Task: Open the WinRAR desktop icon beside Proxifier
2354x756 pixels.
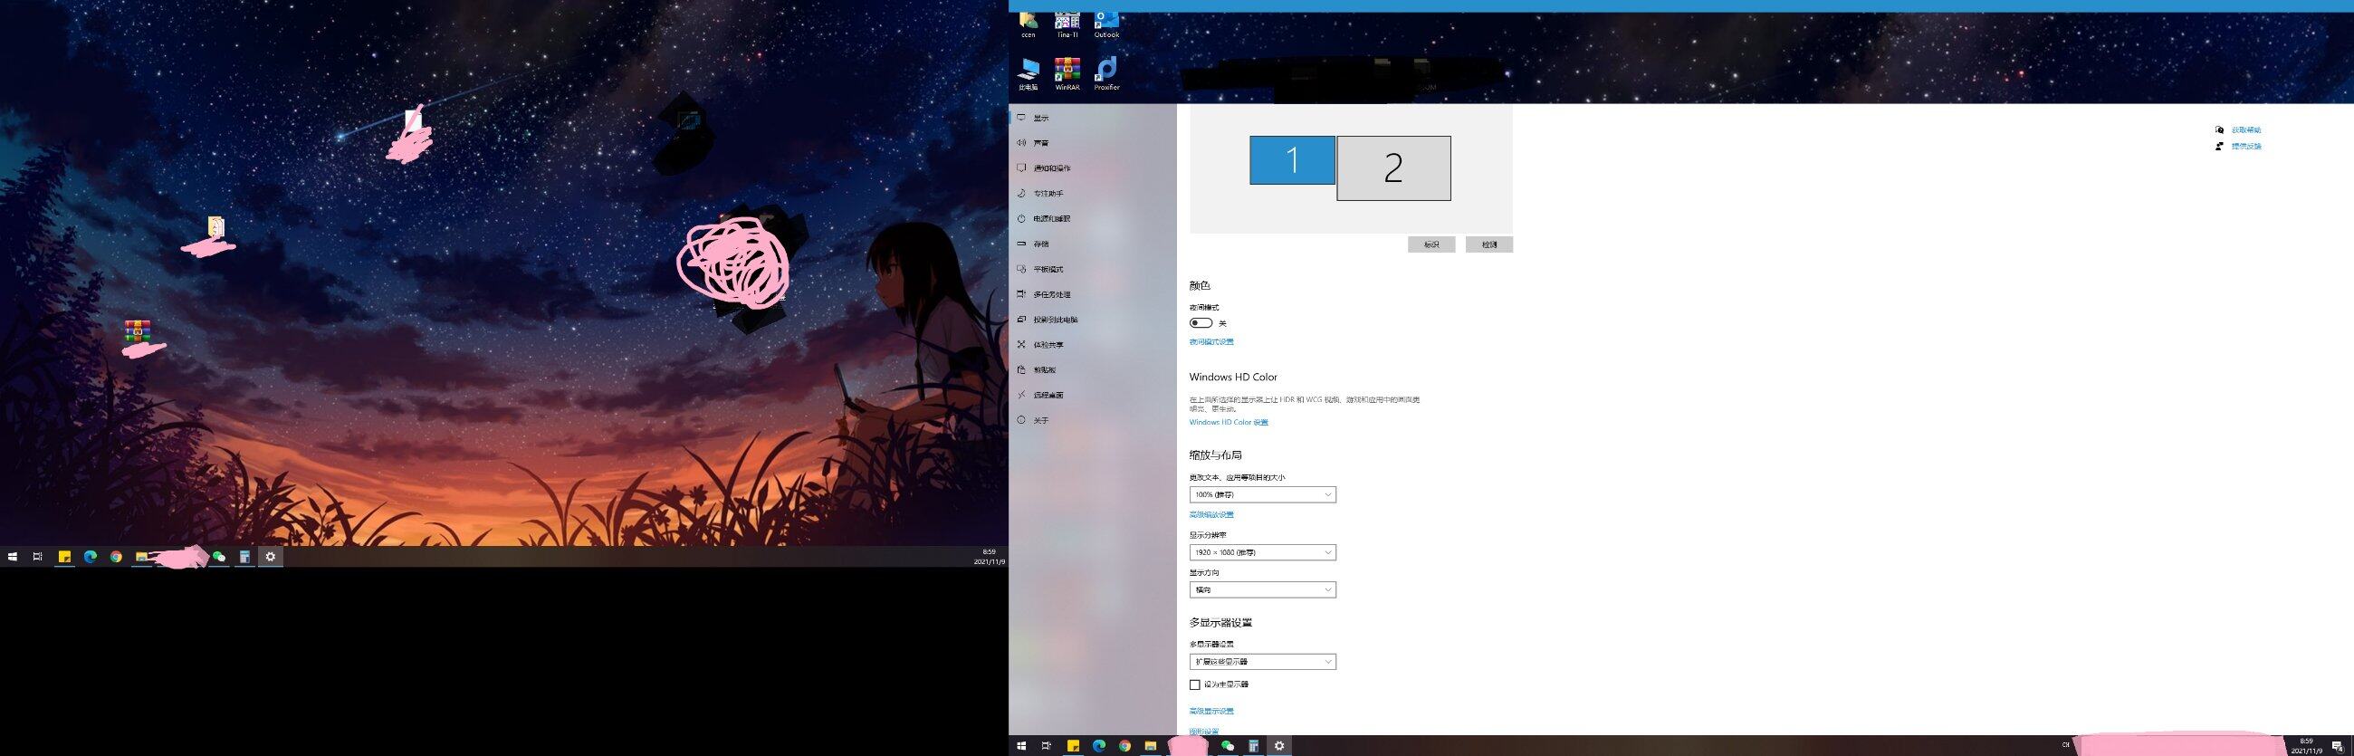Action: tap(1067, 74)
